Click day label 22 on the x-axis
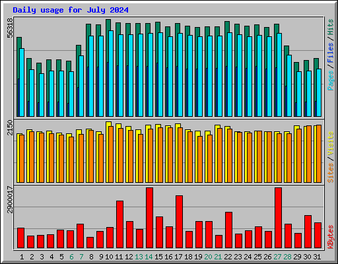The width and height of the screenshot is (338, 264). 228,257
